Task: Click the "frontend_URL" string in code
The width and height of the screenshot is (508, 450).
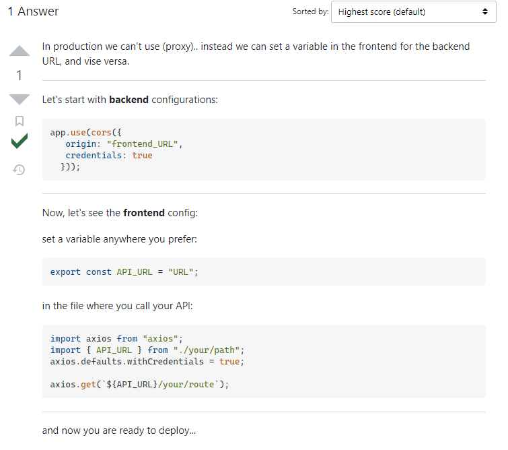Action: click(x=142, y=143)
